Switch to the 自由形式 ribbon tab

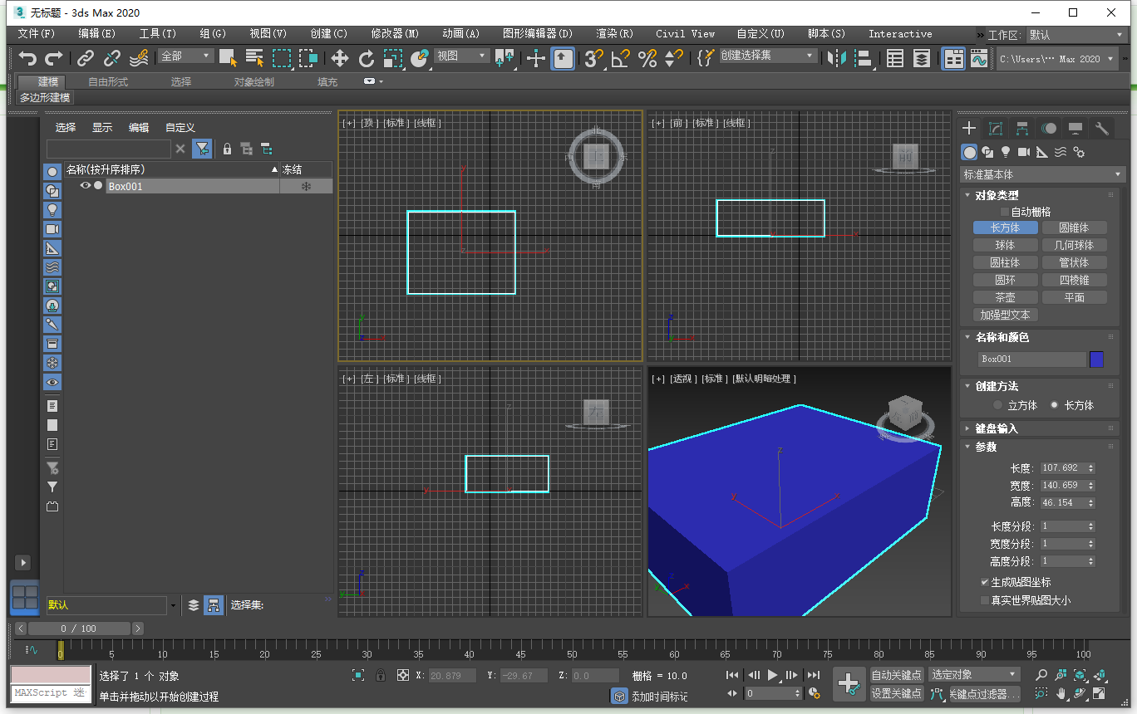pos(108,81)
